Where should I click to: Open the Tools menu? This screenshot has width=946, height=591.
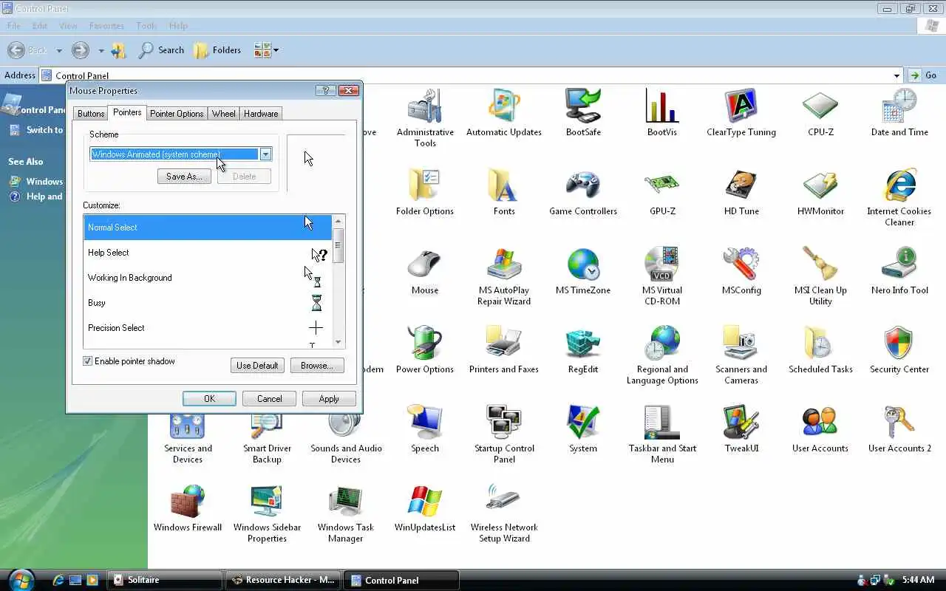(x=146, y=26)
